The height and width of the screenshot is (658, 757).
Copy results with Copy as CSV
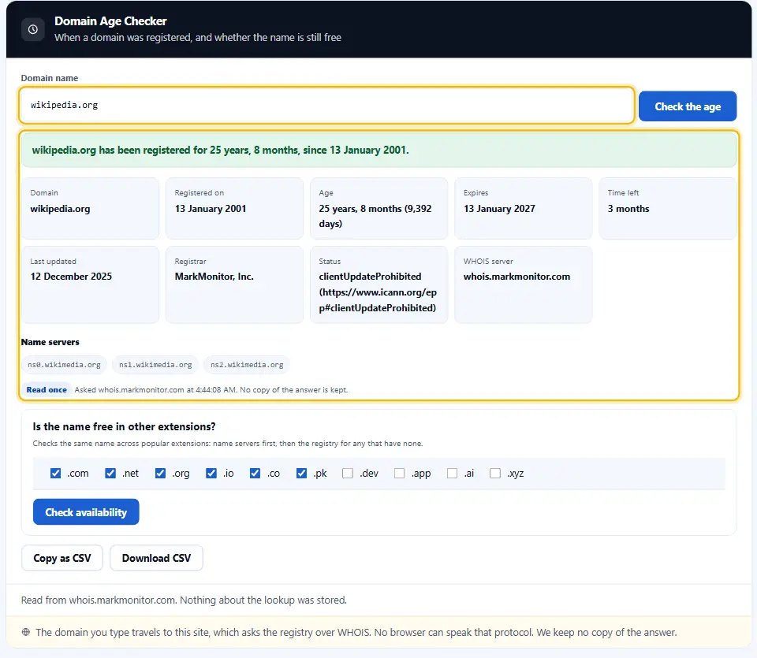[x=62, y=558]
